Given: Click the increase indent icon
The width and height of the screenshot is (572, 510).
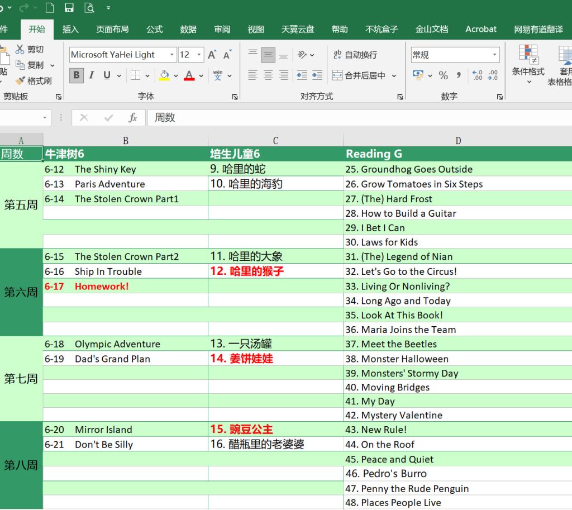Looking at the screenshot, I should [317, 75].
